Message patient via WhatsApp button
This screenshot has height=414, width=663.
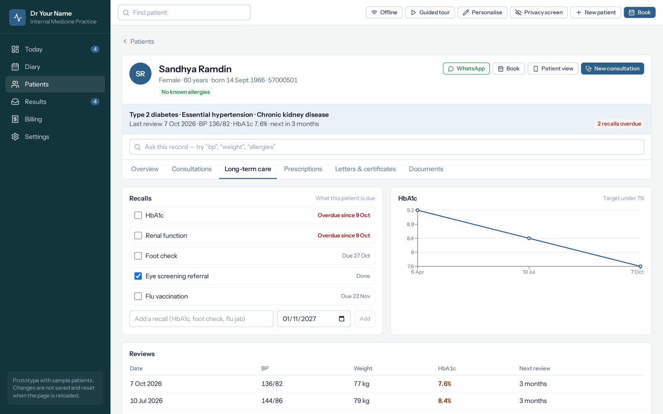(x=466, y=69)
